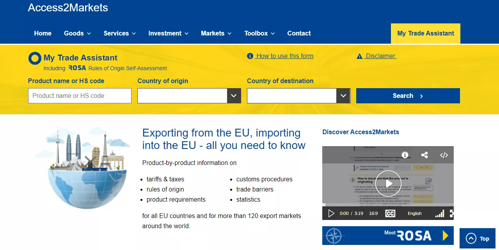Click the Meet ROSA banner arrow
This screenshot has width=499, height=250.
[x=445, y=236]
